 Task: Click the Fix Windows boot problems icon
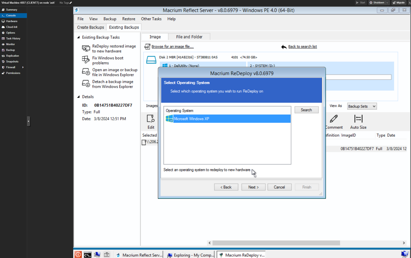point(86,60)
